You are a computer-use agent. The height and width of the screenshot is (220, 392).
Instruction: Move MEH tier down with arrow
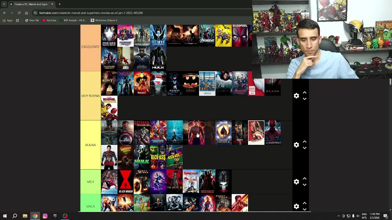(304, 185)
